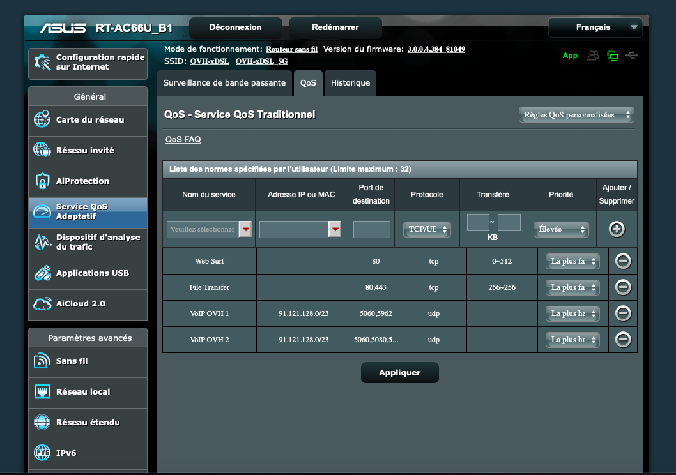Open the QoS FAQ link
676x475 pixels.
pos(183,139)
